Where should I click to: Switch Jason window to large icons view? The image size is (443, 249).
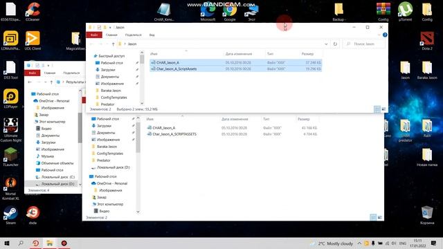coord(383,109)
